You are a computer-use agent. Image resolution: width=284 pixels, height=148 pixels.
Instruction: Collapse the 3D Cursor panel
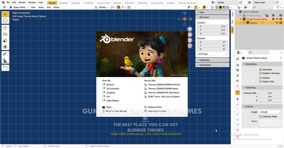pyautogui.click(x=212, y=17)
